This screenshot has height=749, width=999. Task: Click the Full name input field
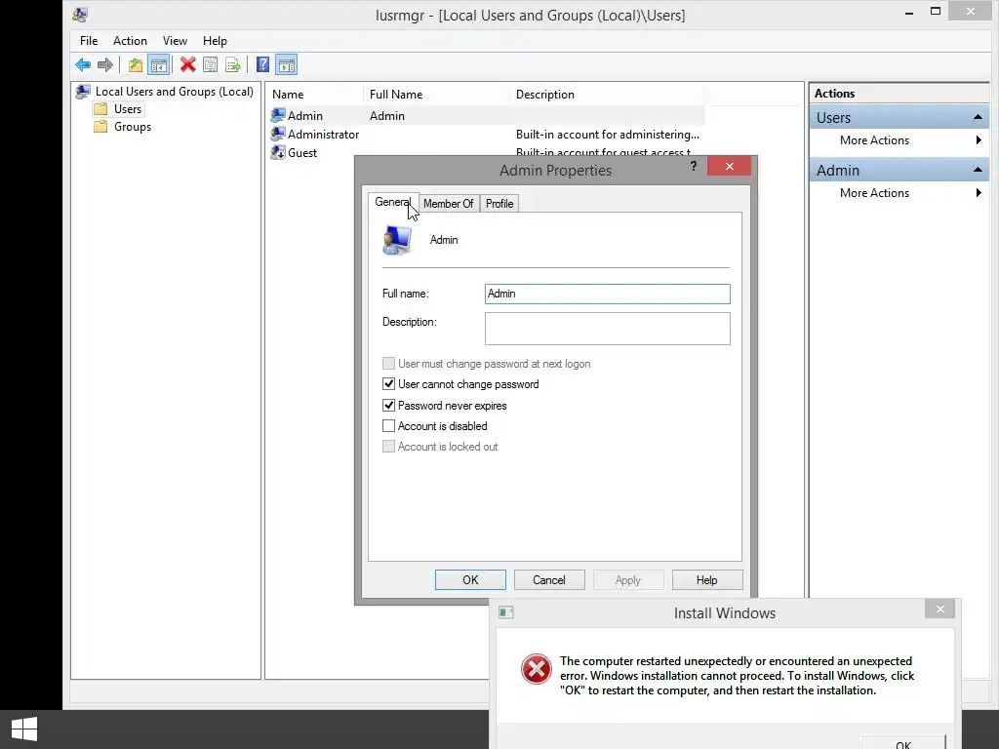607,294
